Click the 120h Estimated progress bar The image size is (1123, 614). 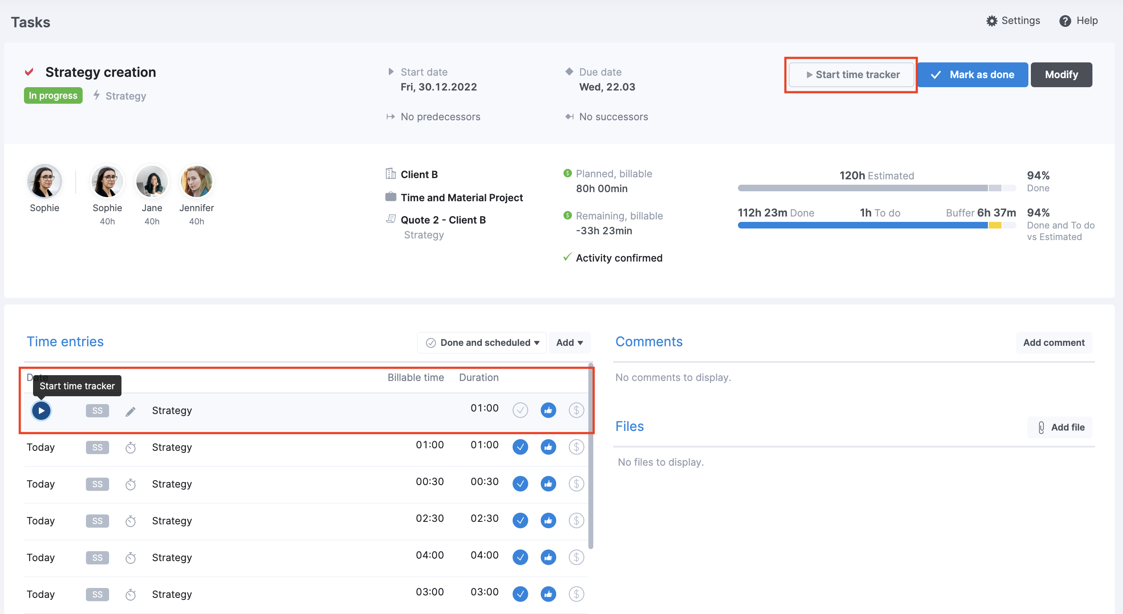tap(877, 188)
